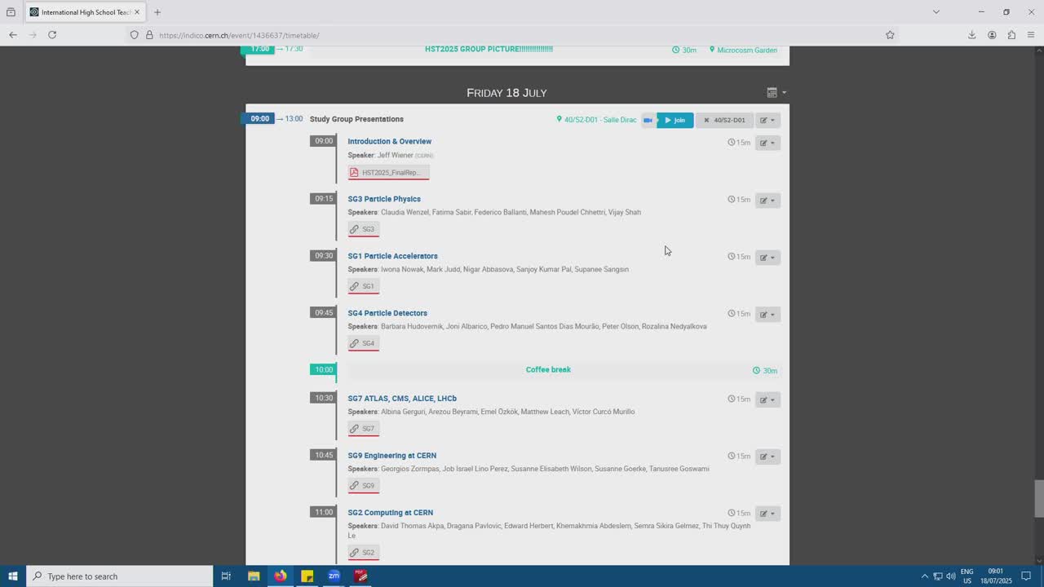1044x587 pixels.
Task: Open the Introduction & Overview contribution
Action: 389,141
